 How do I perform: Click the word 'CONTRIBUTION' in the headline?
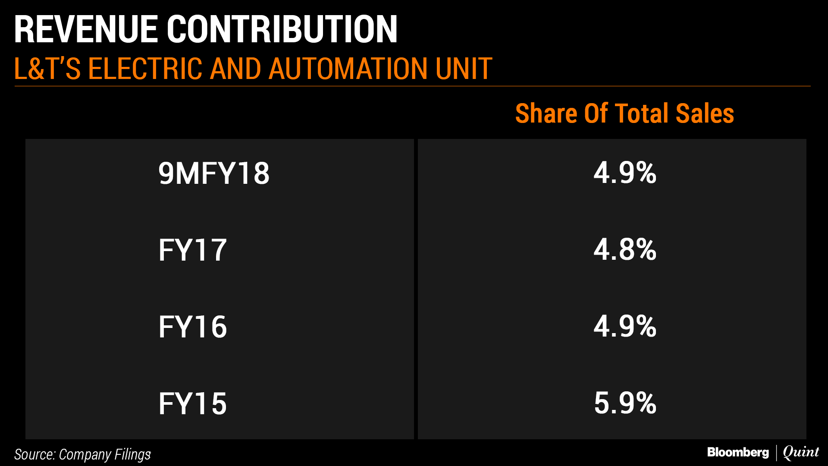tap(282, 29)
